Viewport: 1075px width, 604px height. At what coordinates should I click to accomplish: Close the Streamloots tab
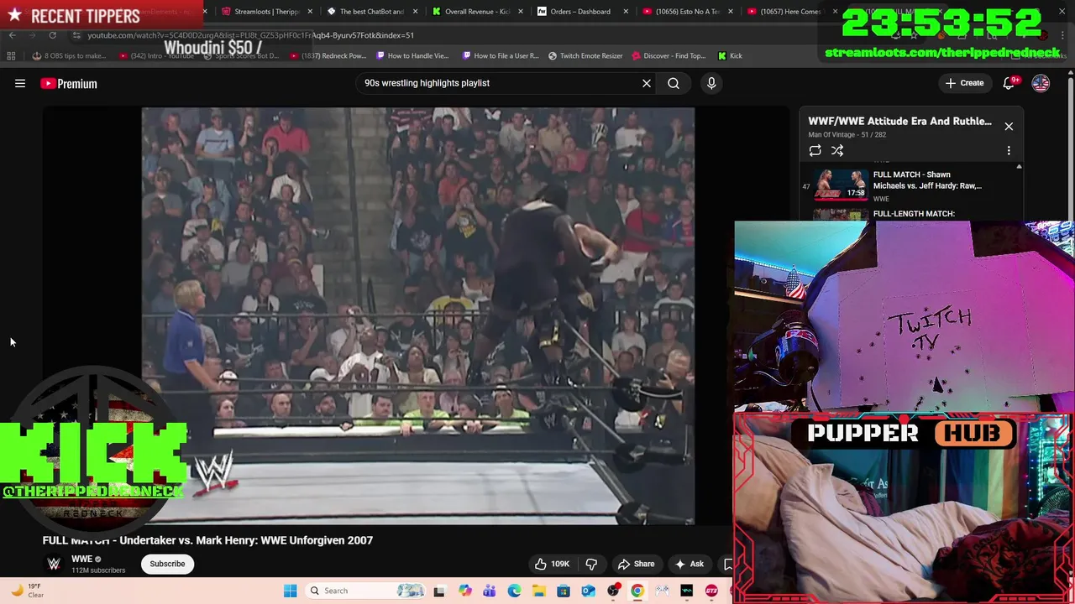pos(311,12)
